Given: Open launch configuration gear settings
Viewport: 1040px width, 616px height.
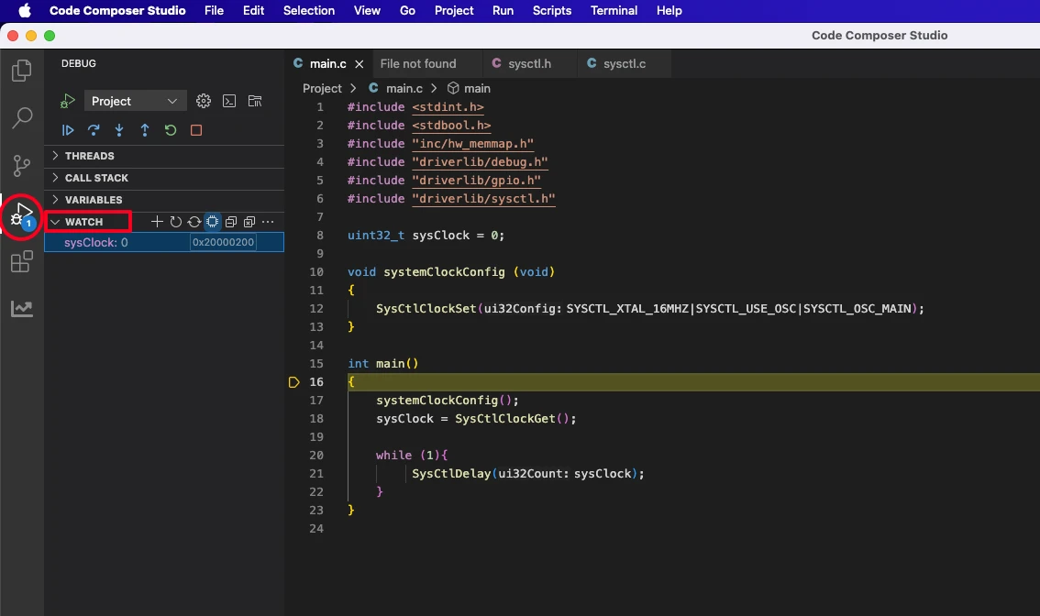Looking at the screenshot, I should tap(205, 101).
